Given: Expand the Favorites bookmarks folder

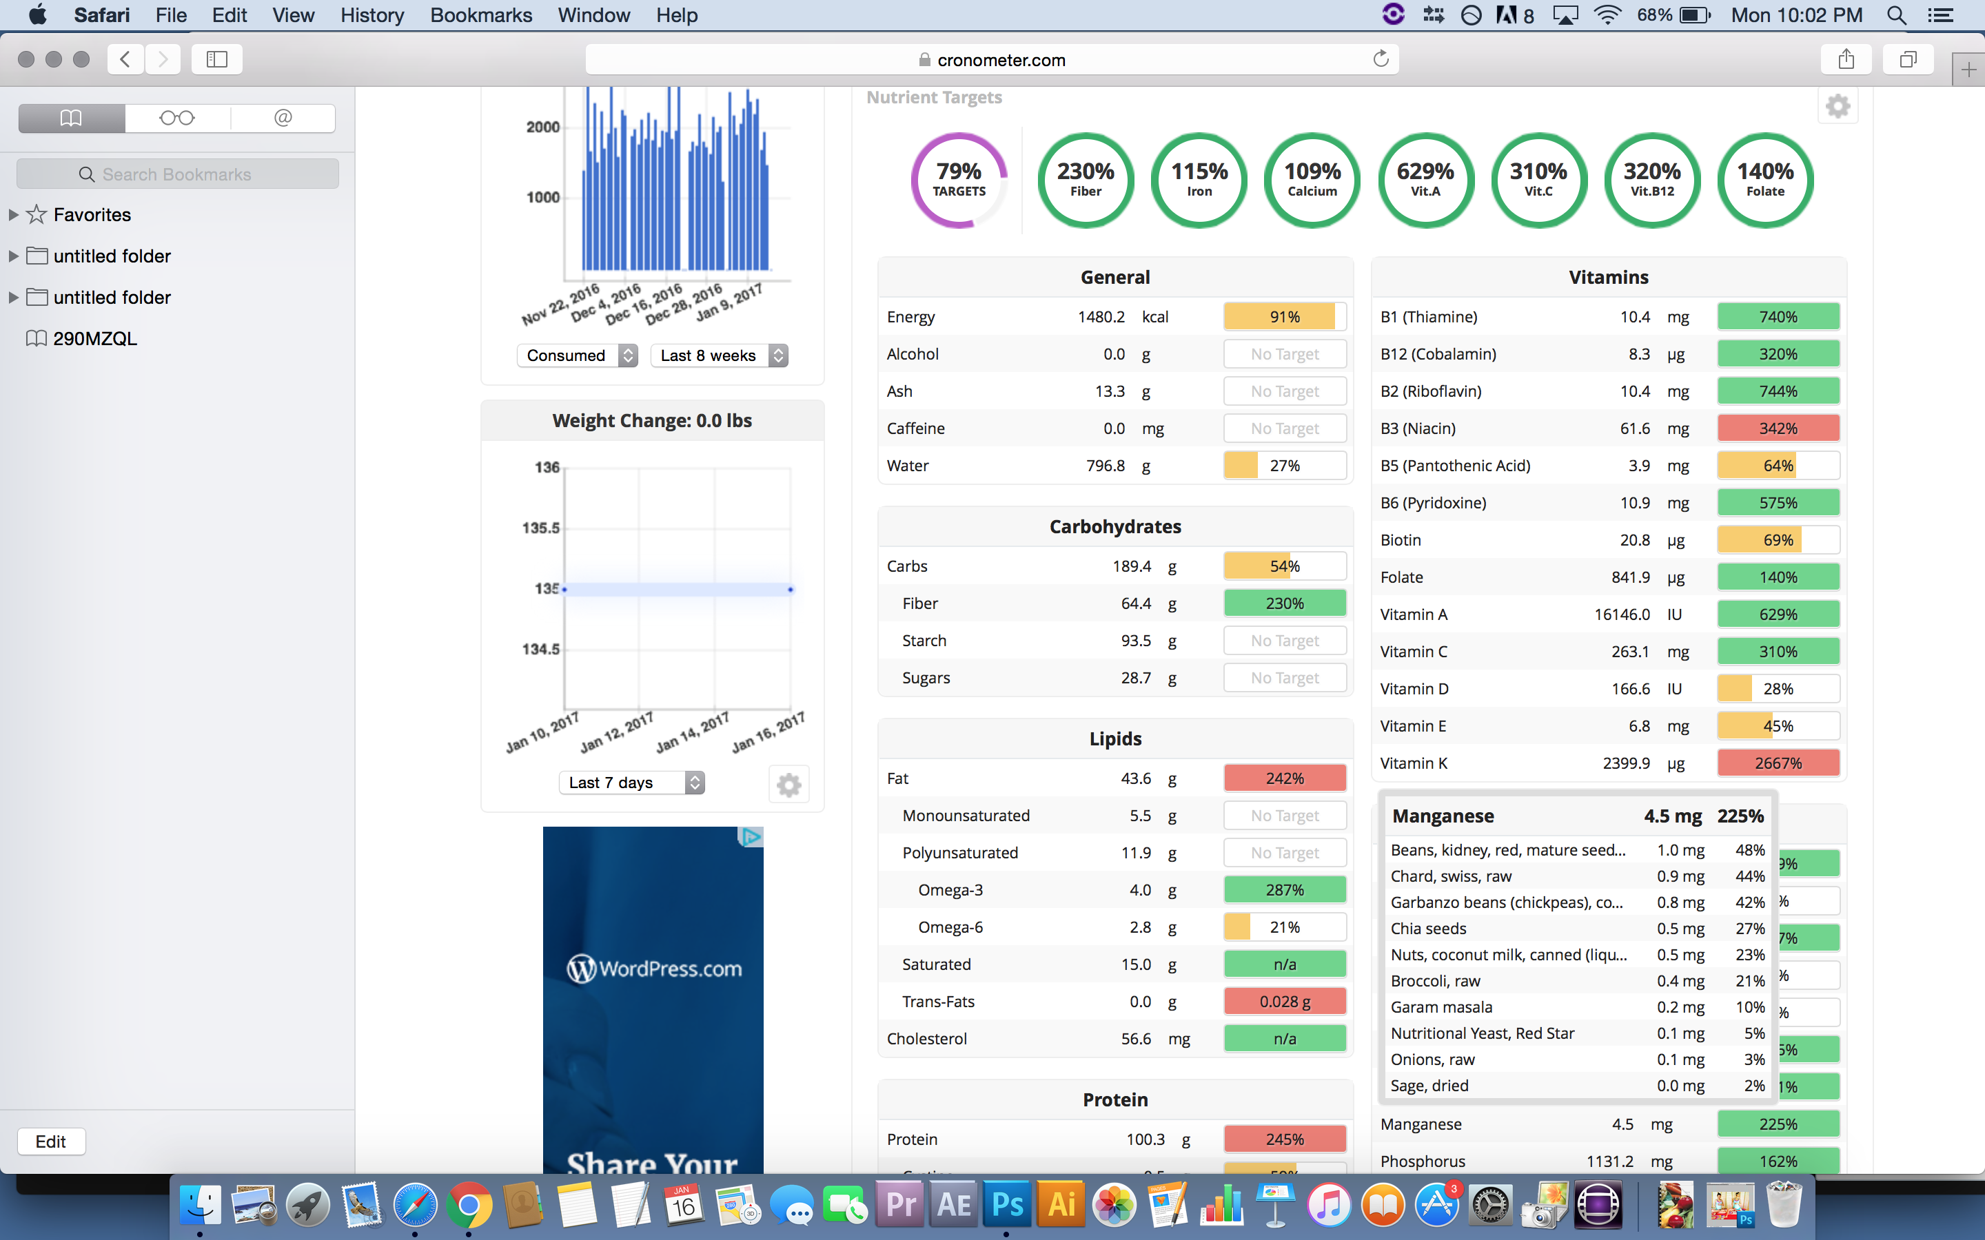Looking at the screenshot, I should pos(13,215).
